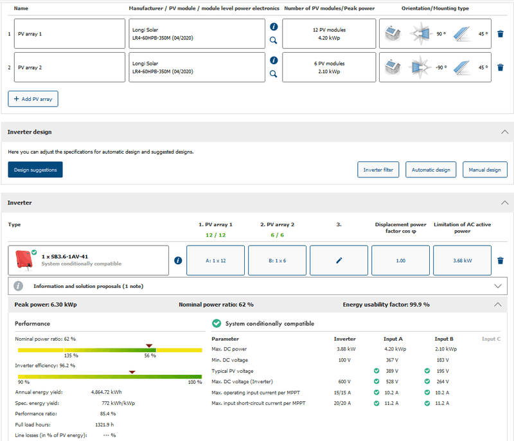Expand Information and solution proposals note

click(x=497, y=285)
